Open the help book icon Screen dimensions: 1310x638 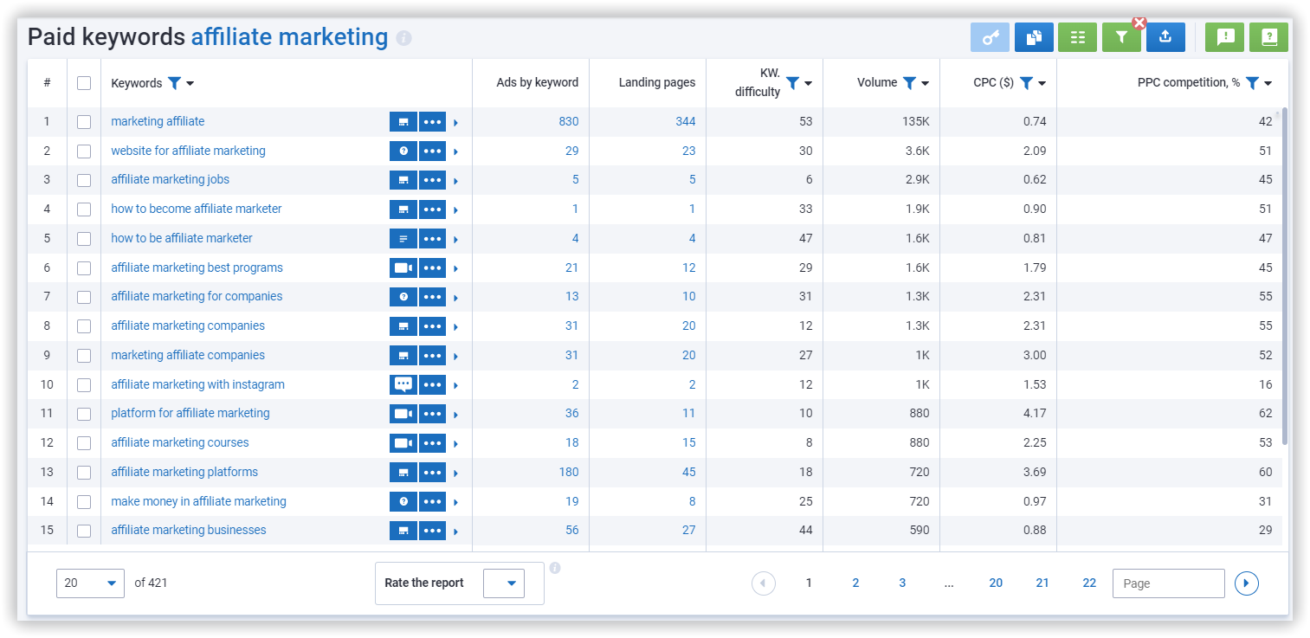click(1268, 37)
